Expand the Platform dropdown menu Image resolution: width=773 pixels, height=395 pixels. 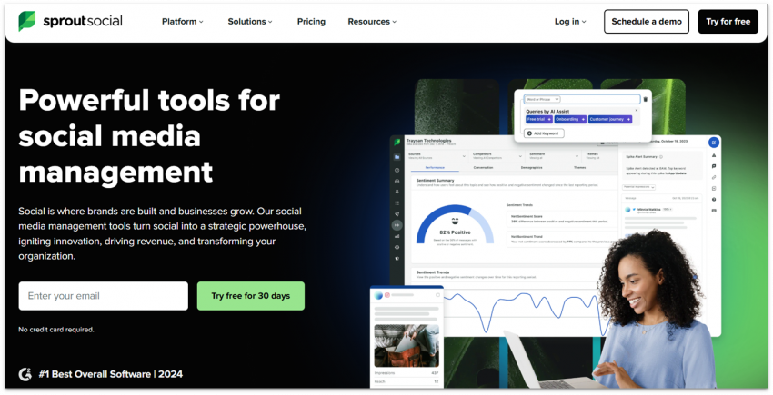(183, 22)
